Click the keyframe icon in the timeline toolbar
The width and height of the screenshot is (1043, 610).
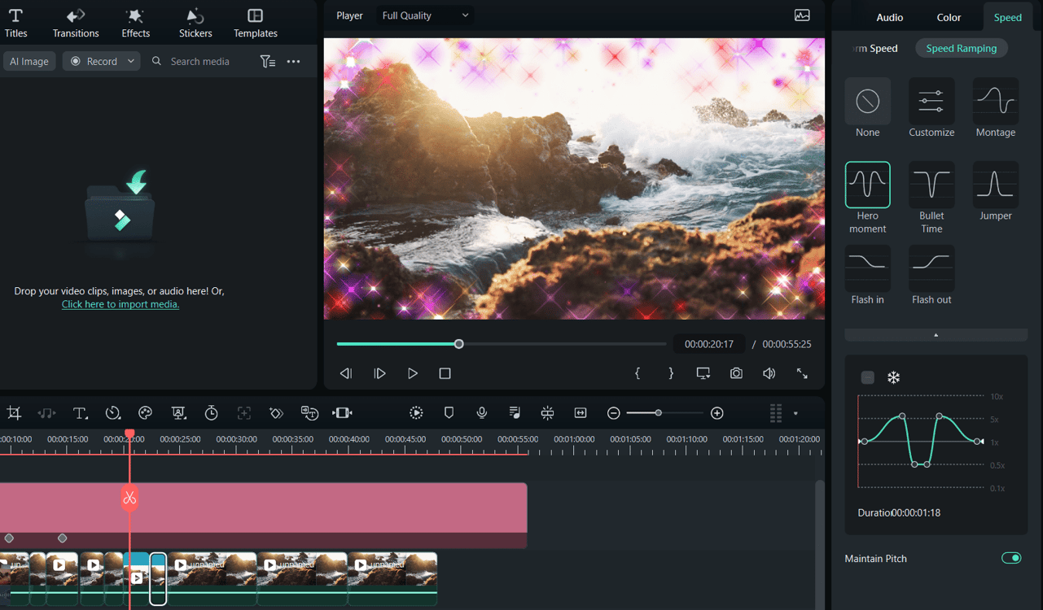[276, 412]
